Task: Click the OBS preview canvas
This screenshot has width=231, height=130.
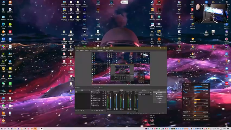Action: click(121, 68)
